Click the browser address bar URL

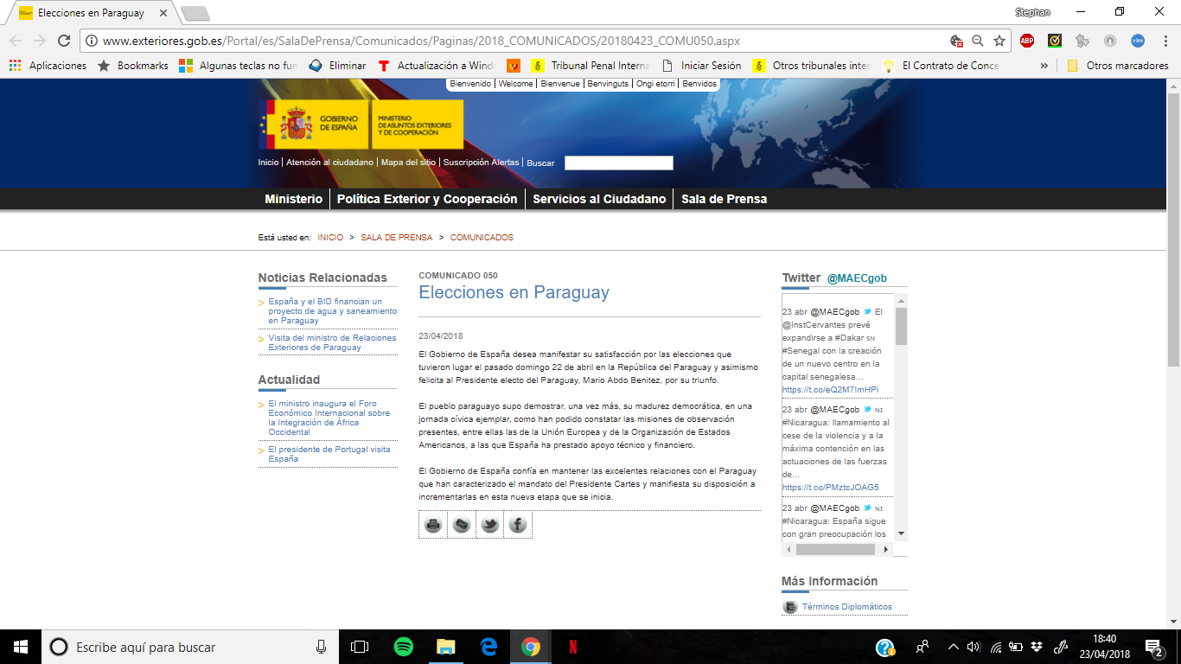pos(421,41)
